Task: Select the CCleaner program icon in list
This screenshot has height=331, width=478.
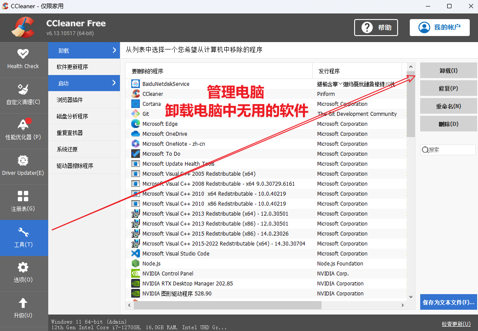Action: click(135, 94)
